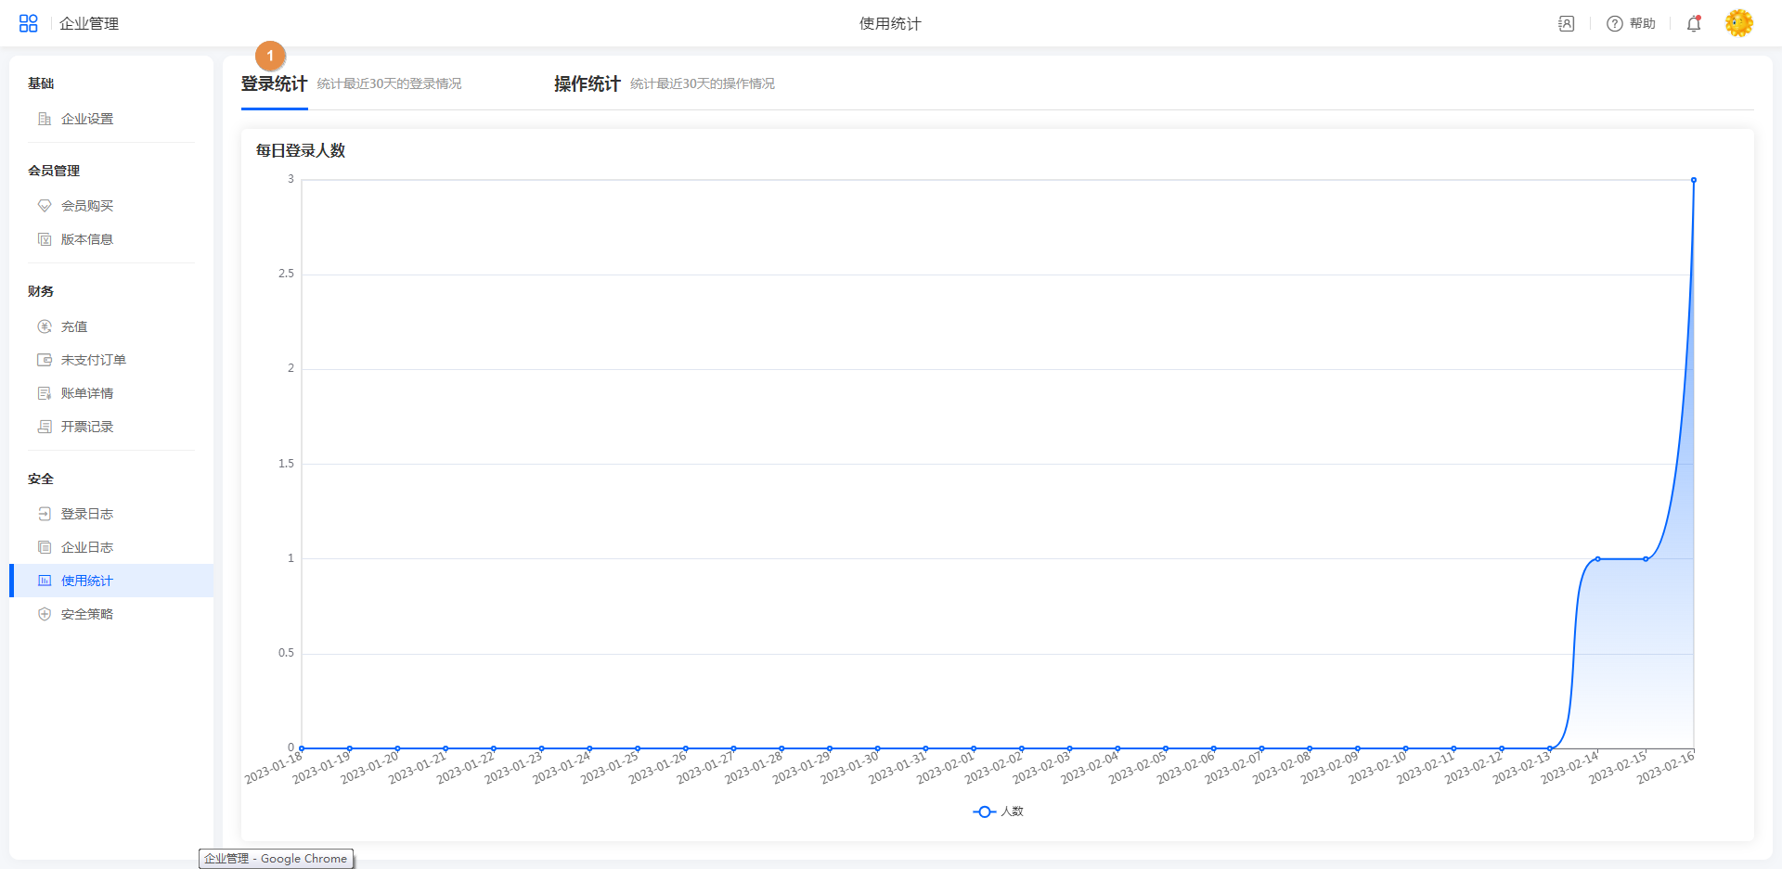The image size is (1782, 869).
Task: Open 帮助 help link
Action: coord(1632,24)
